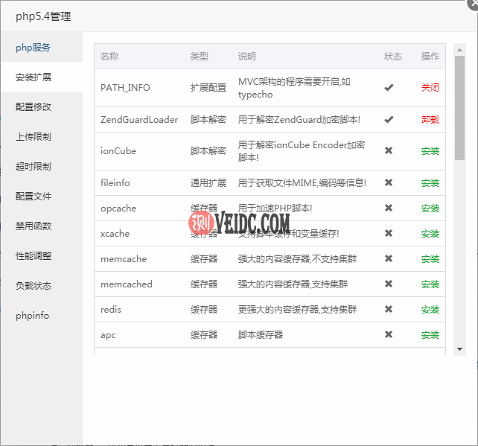Image resolution: width=478 pixels, height=446 pixels.
Task: Go to the 性能调整 tab
Action: tap(34, 256)
